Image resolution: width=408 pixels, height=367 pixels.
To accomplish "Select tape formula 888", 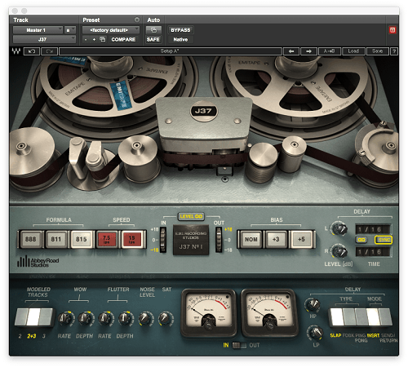I will (31, 239).
